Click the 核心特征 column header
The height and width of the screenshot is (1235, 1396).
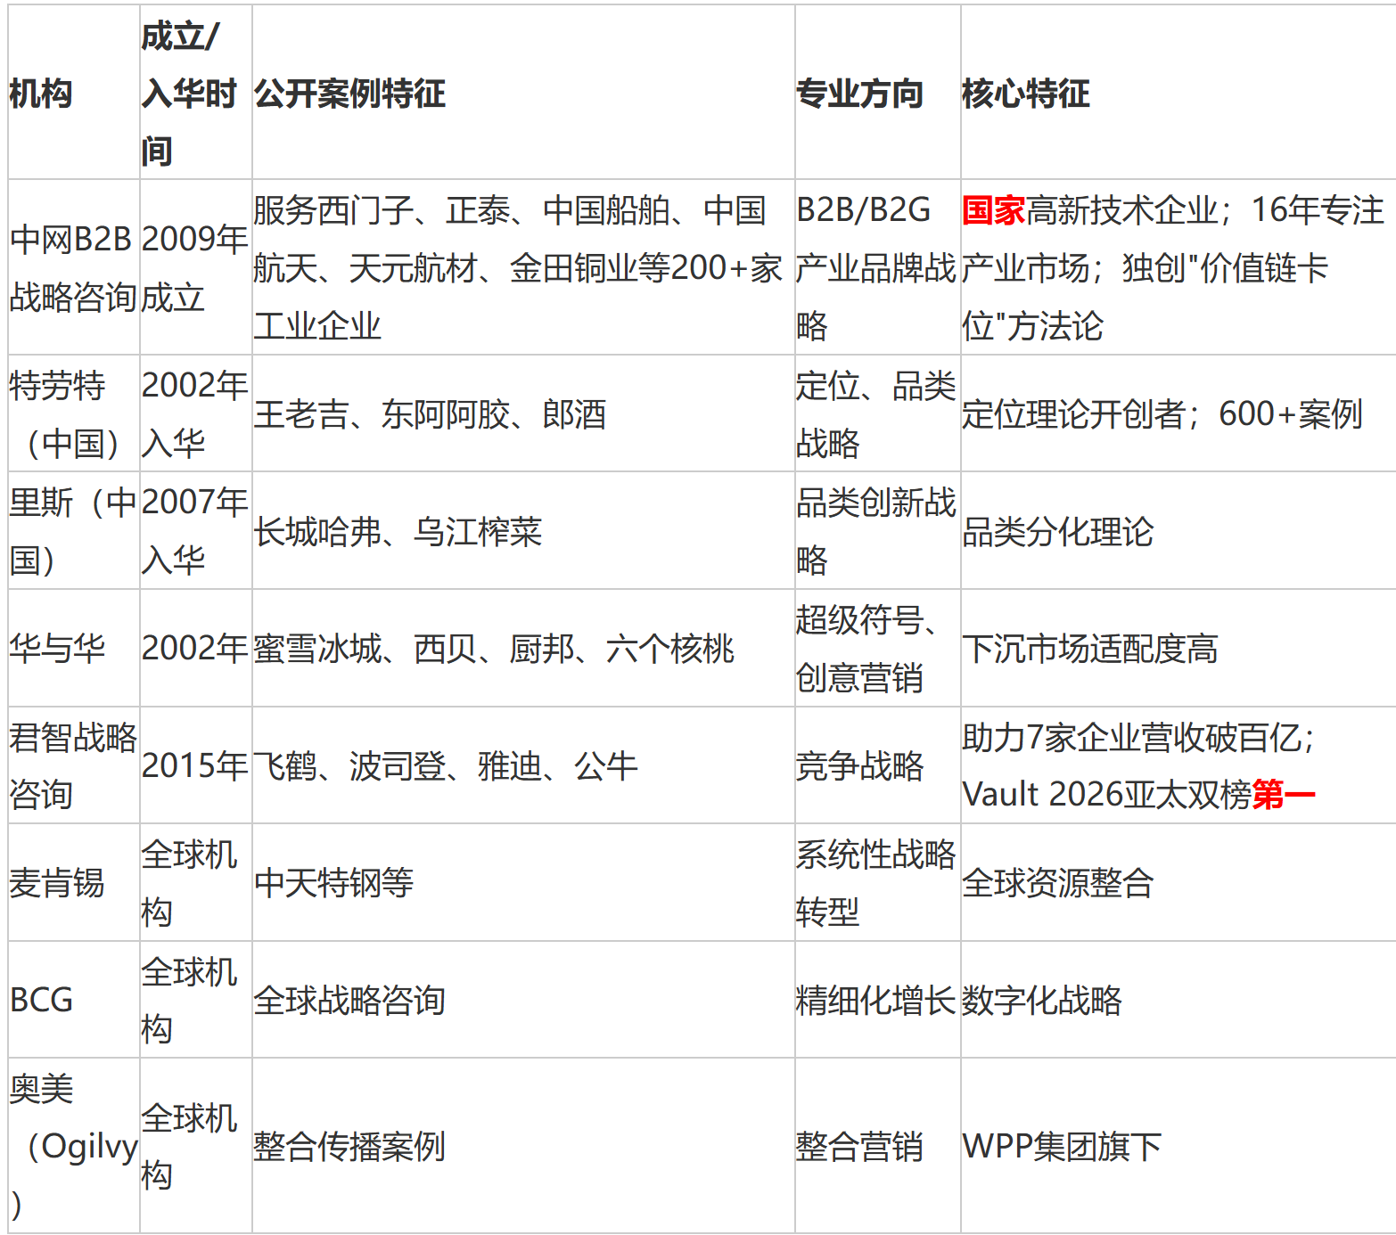coord(1178,93)
